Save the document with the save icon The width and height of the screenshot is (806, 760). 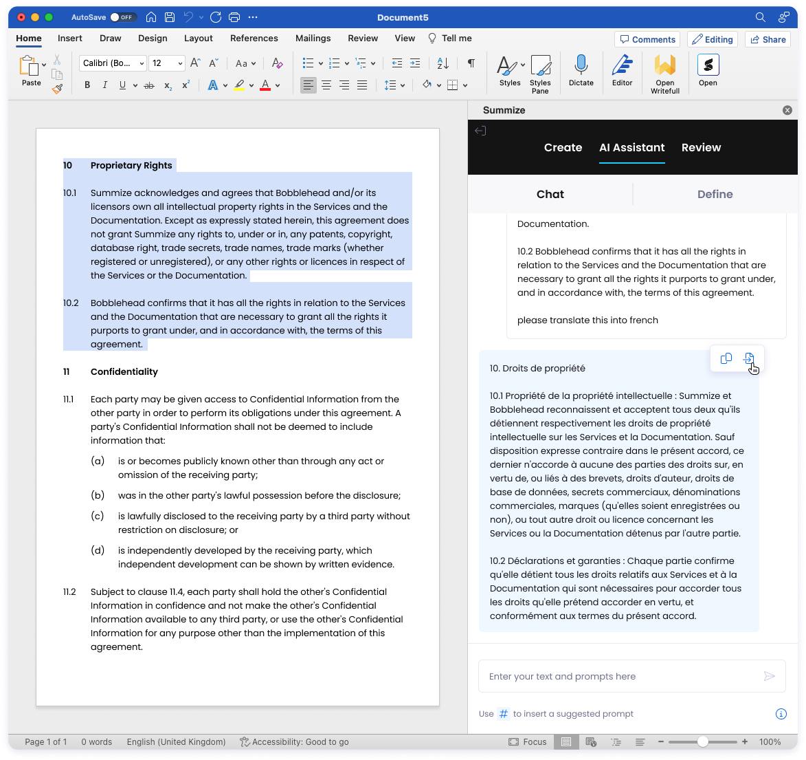(x=170, y=17)
